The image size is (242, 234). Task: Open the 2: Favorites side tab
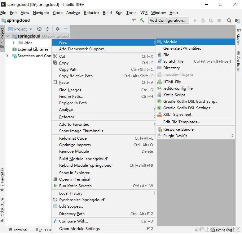[x=2, y=180]
